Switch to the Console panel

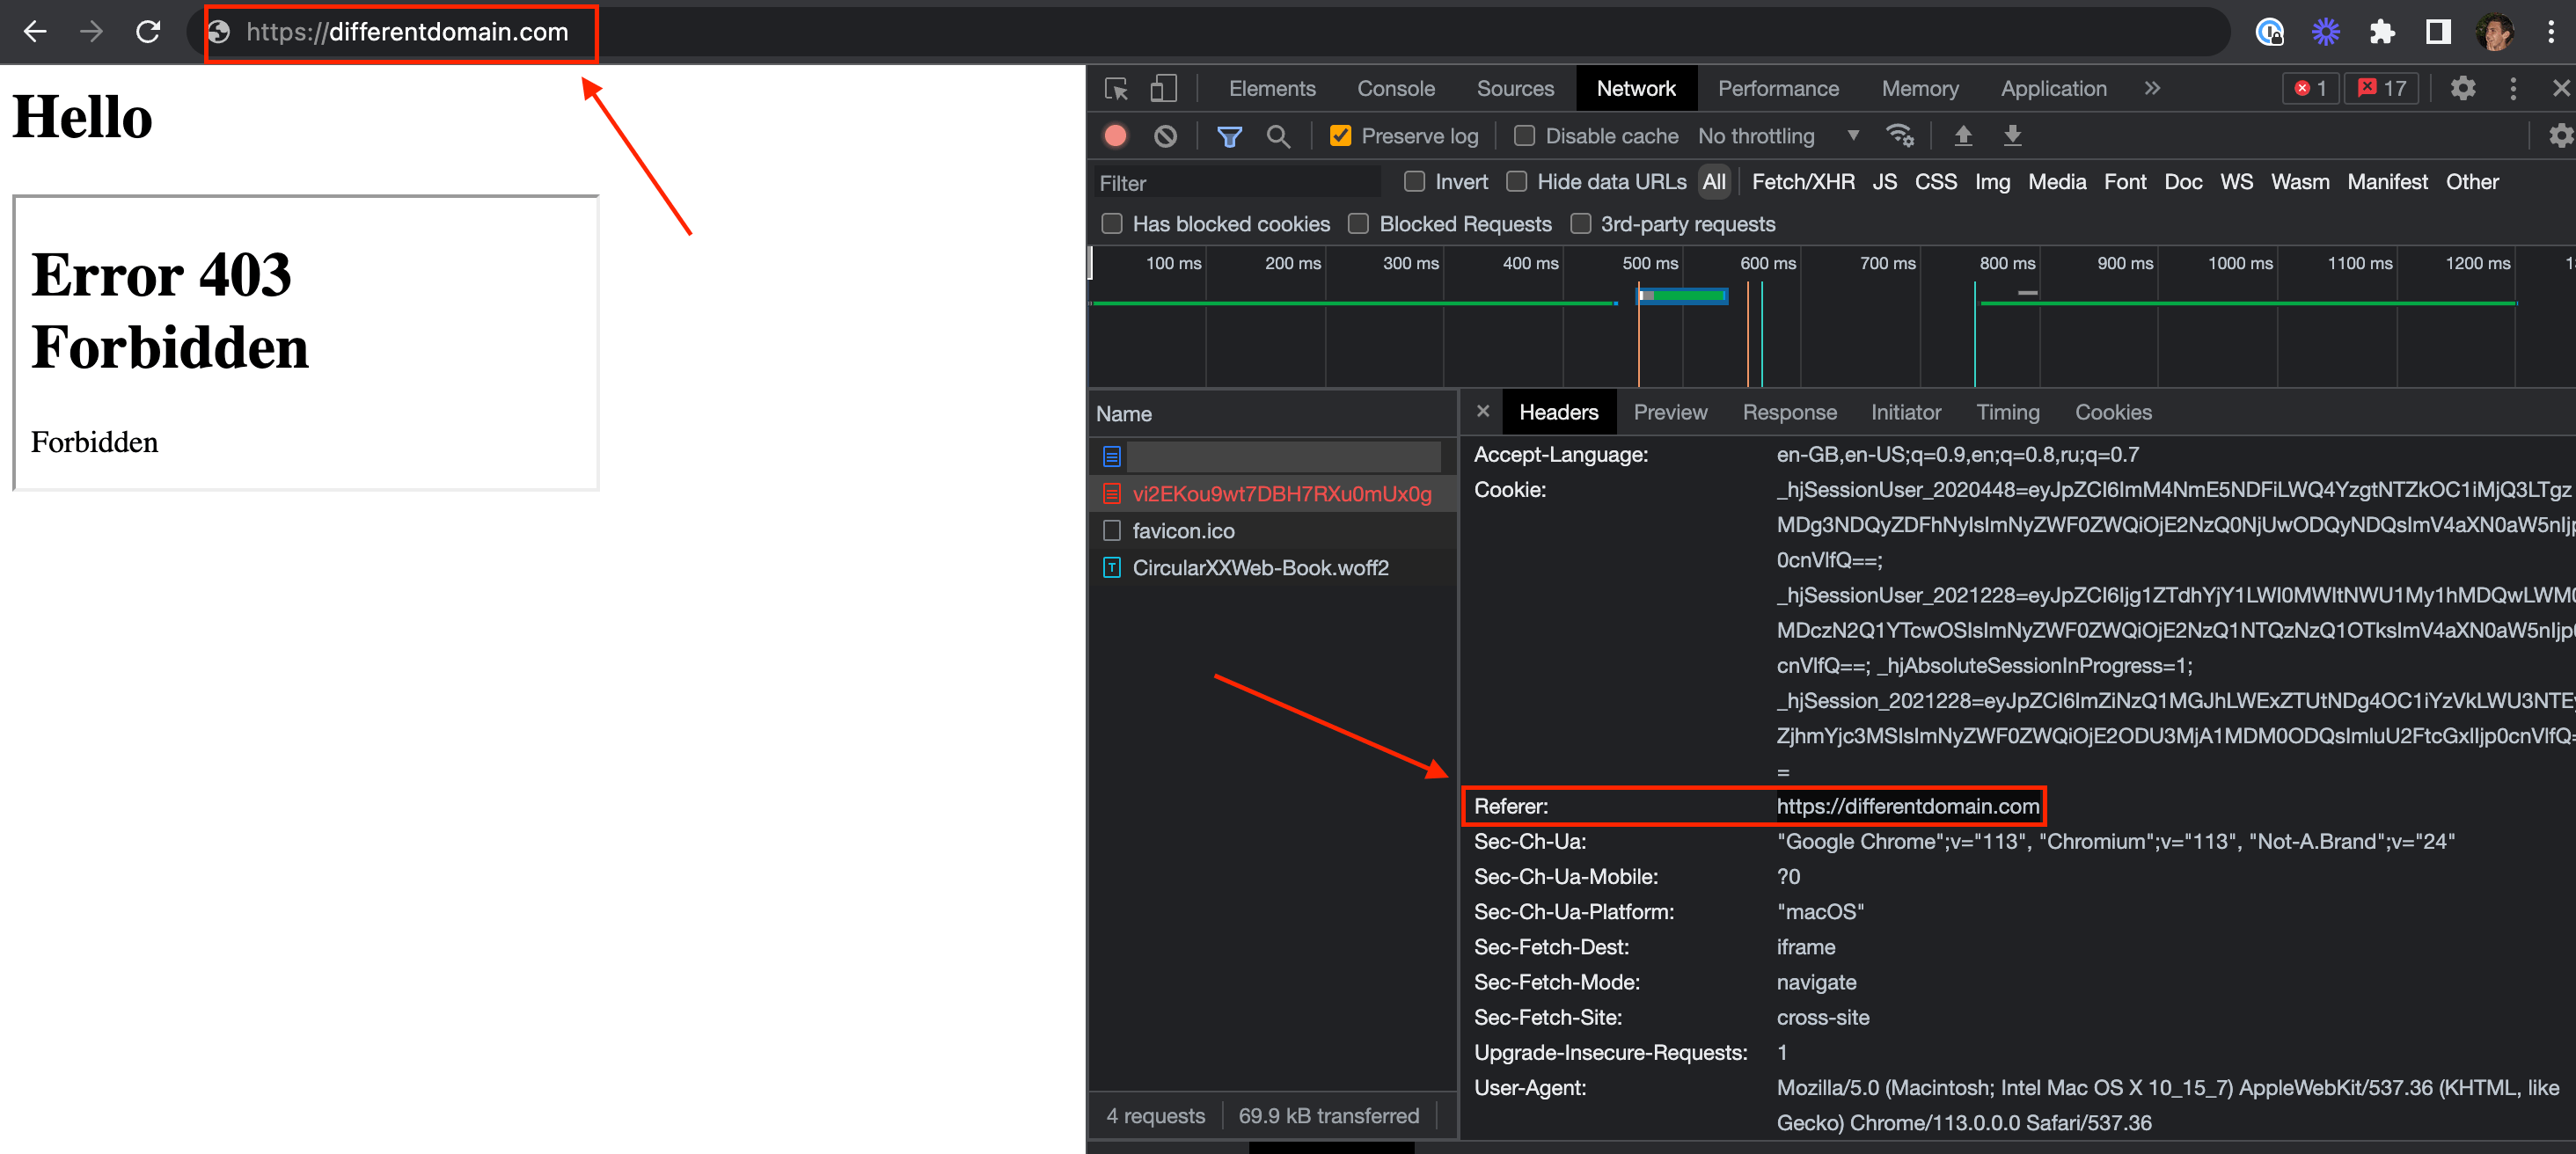(x=1396, y=88)
